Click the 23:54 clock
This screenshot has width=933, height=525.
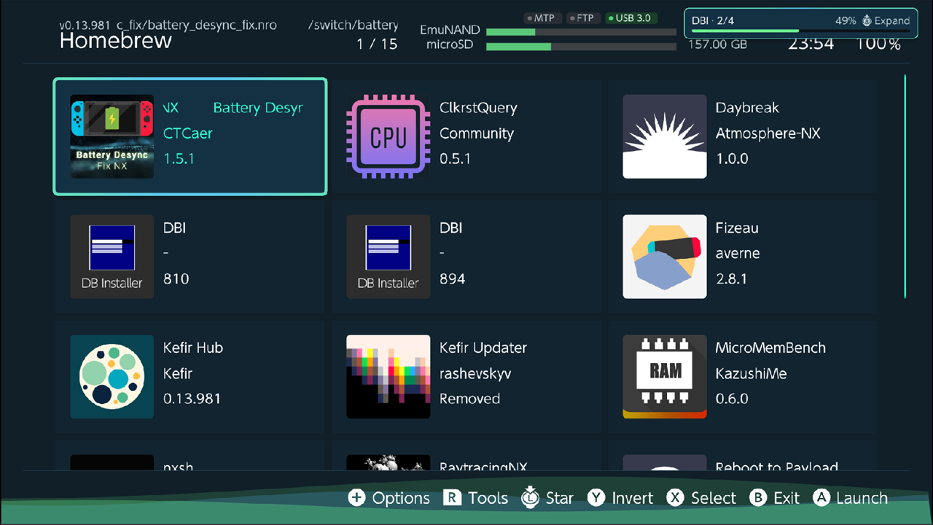pyautogui.click(x=811, y=43)
